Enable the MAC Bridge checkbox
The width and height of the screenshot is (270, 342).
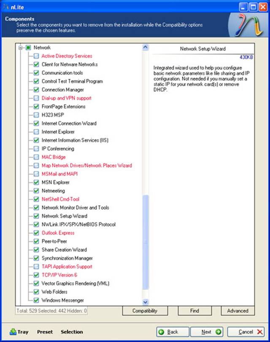click(36, 157)
